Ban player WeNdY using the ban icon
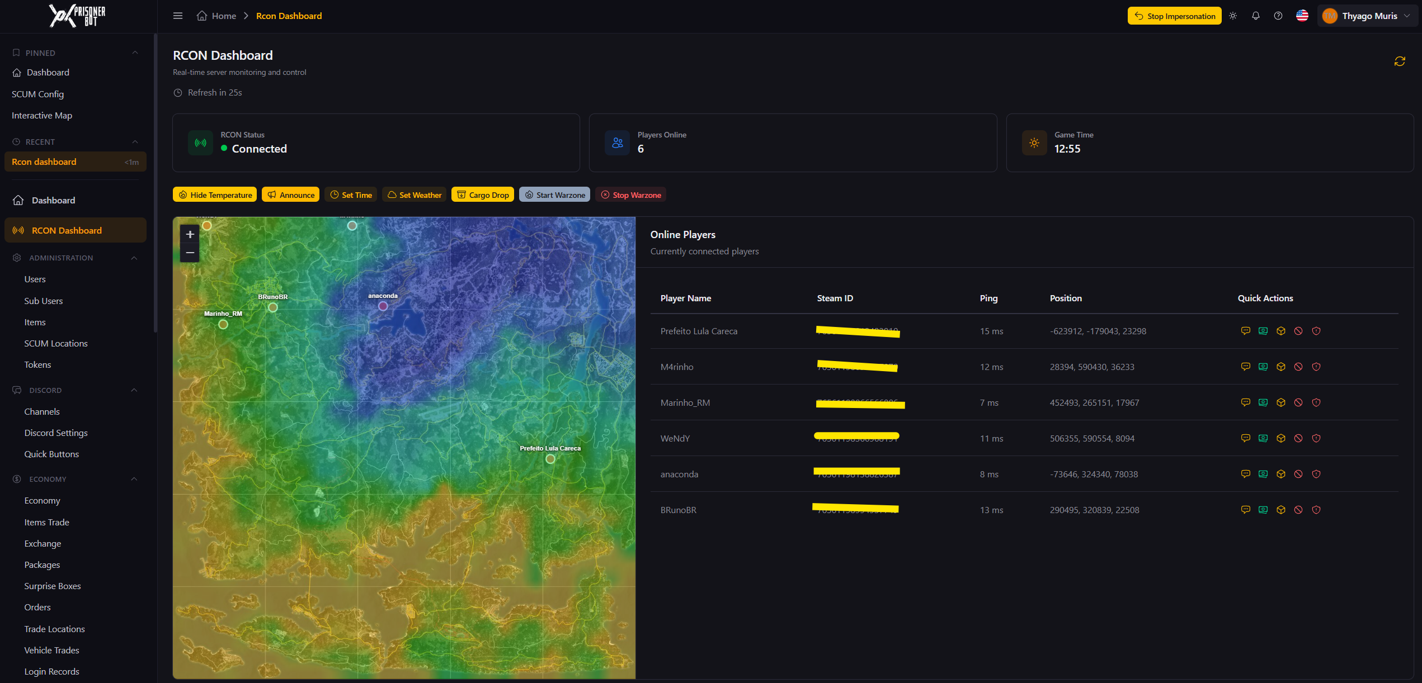 point(1298,438)
